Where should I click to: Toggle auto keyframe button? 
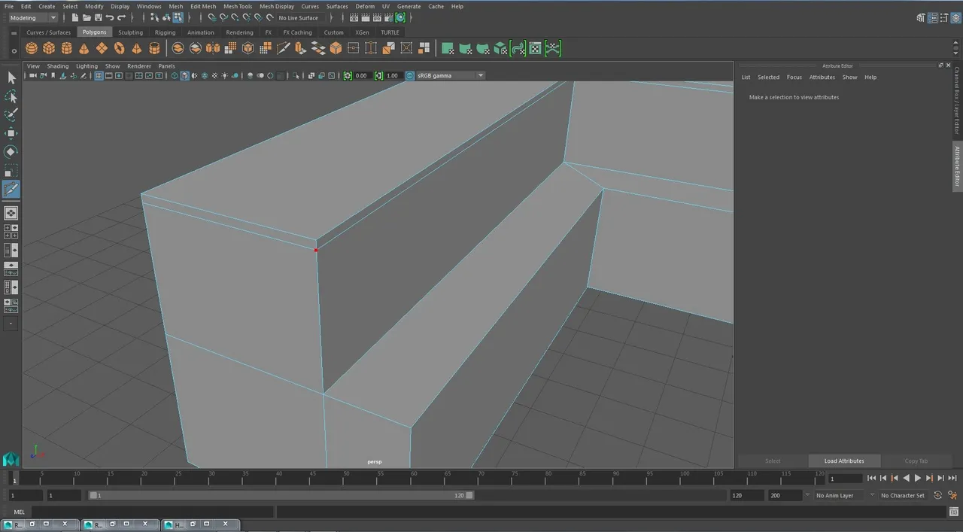click(x=938, y=495)
